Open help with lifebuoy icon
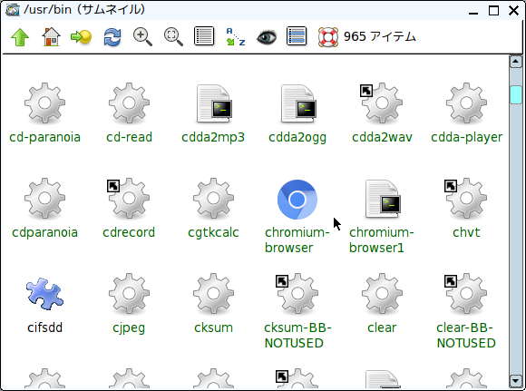Screen dimensions: 526x391 pyautogui.click(x=327, y=36)
